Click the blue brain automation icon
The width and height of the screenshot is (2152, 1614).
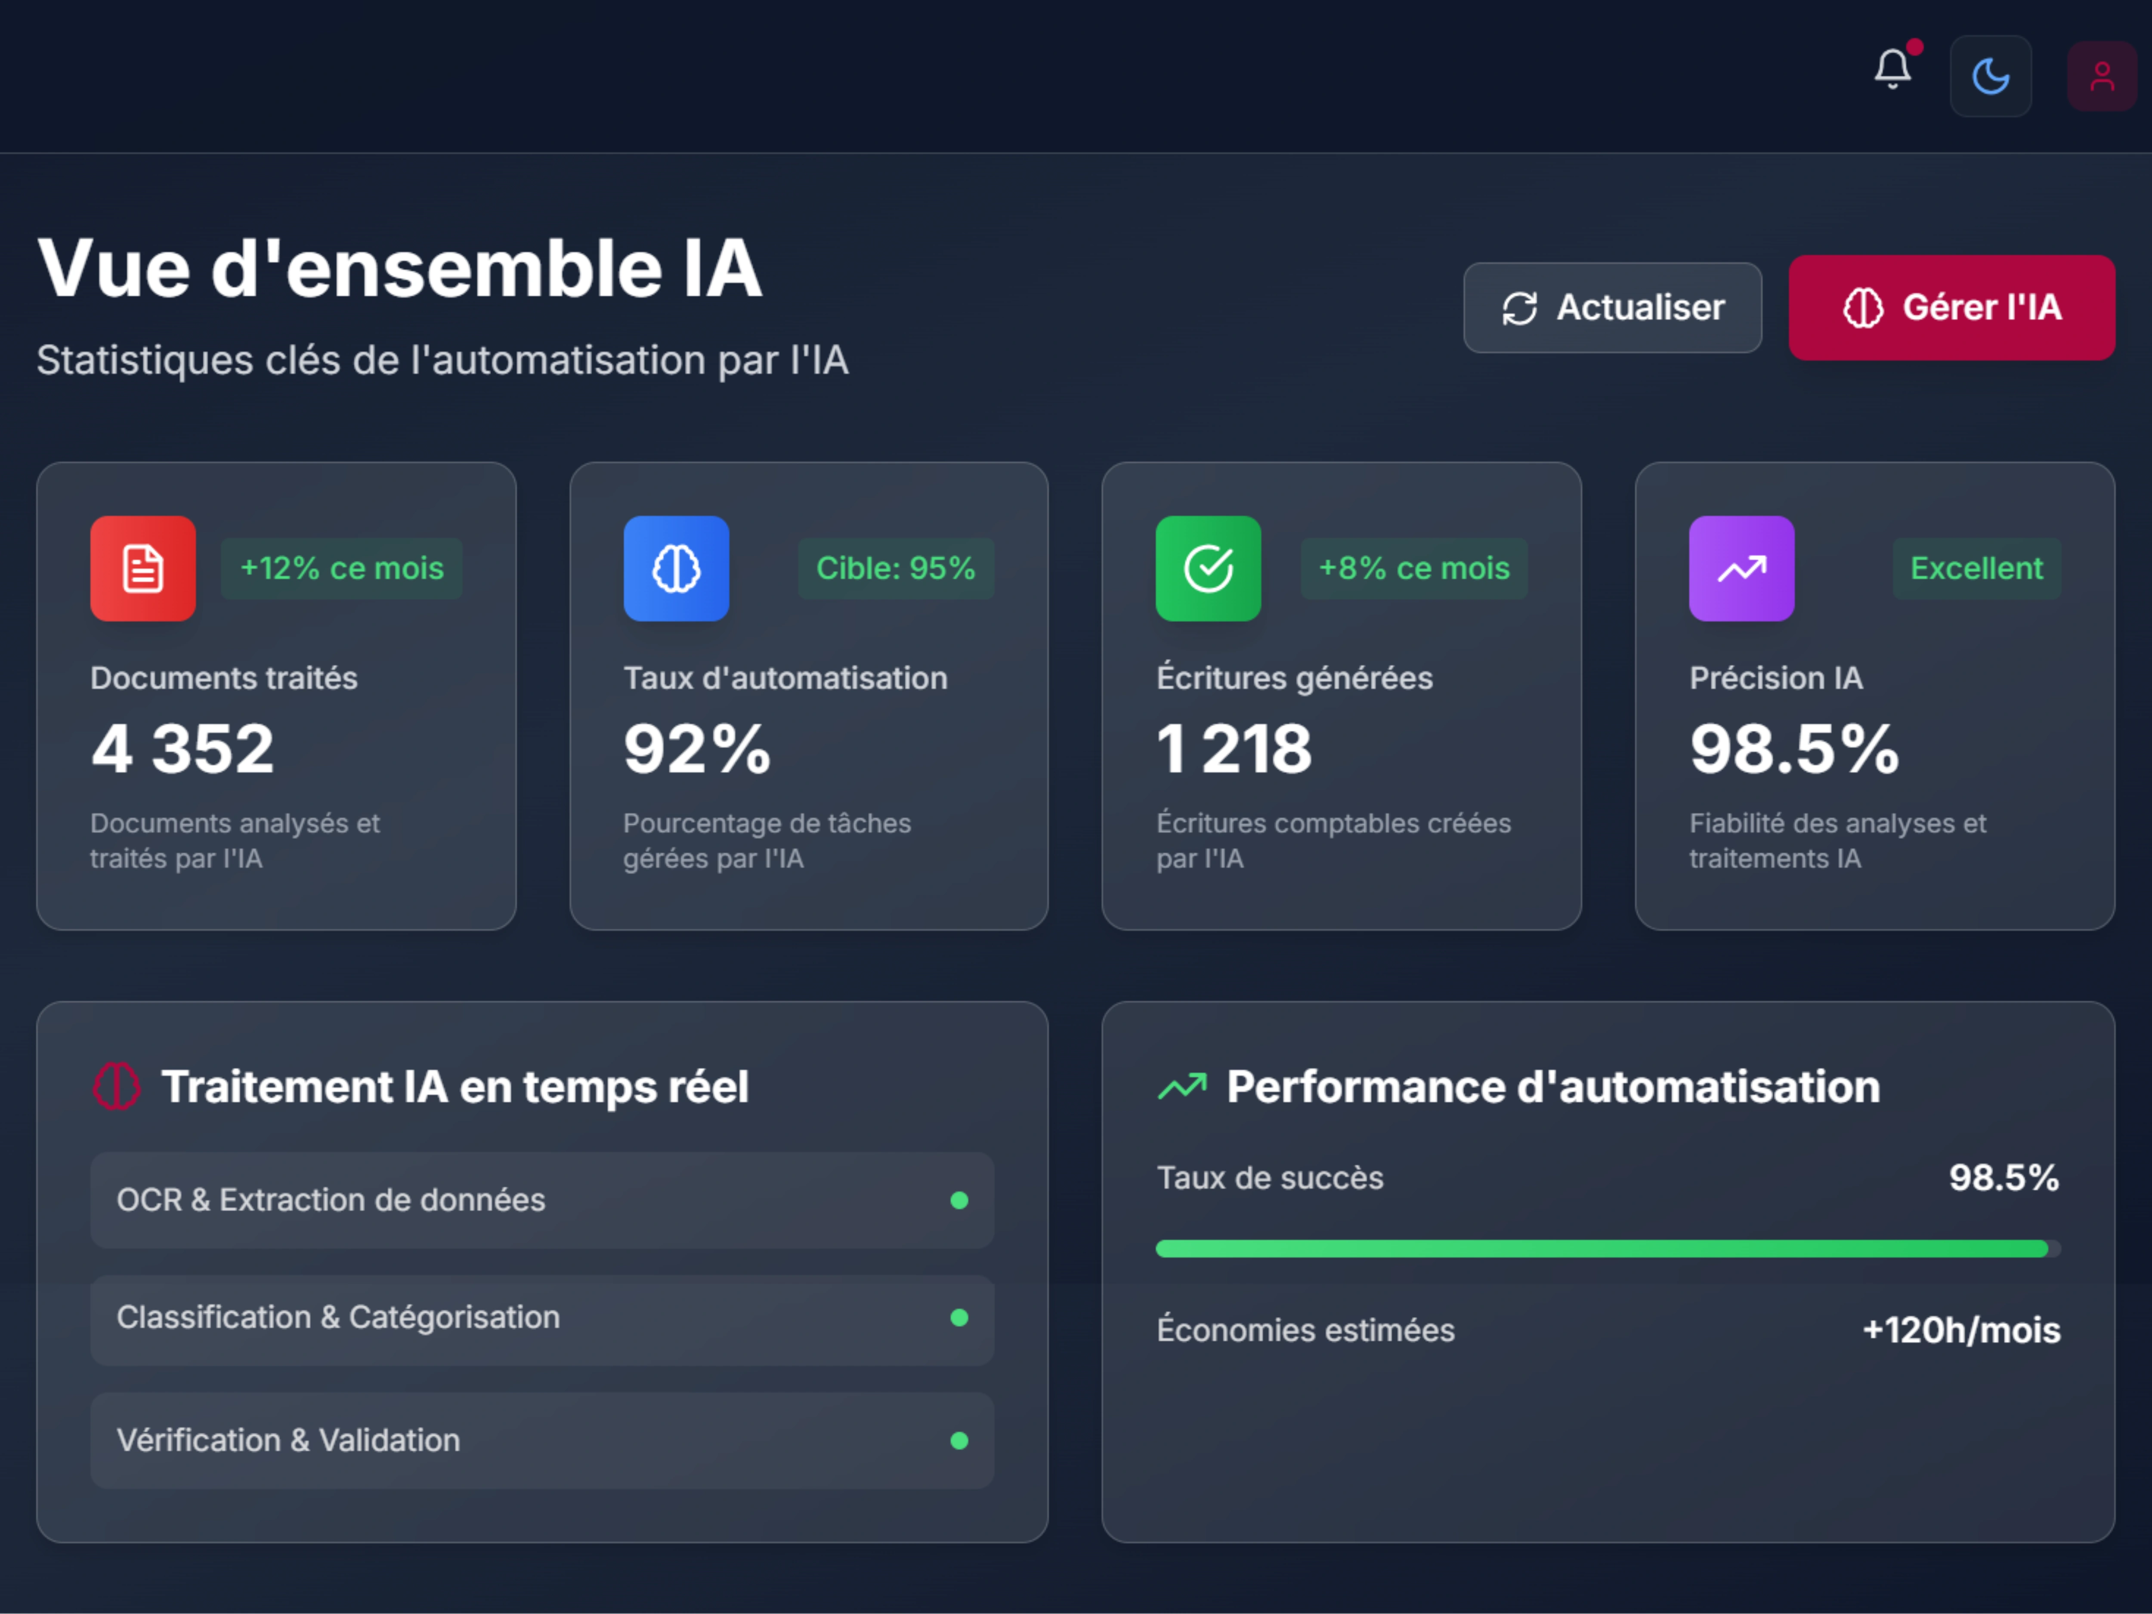click(x=676, y=568)
